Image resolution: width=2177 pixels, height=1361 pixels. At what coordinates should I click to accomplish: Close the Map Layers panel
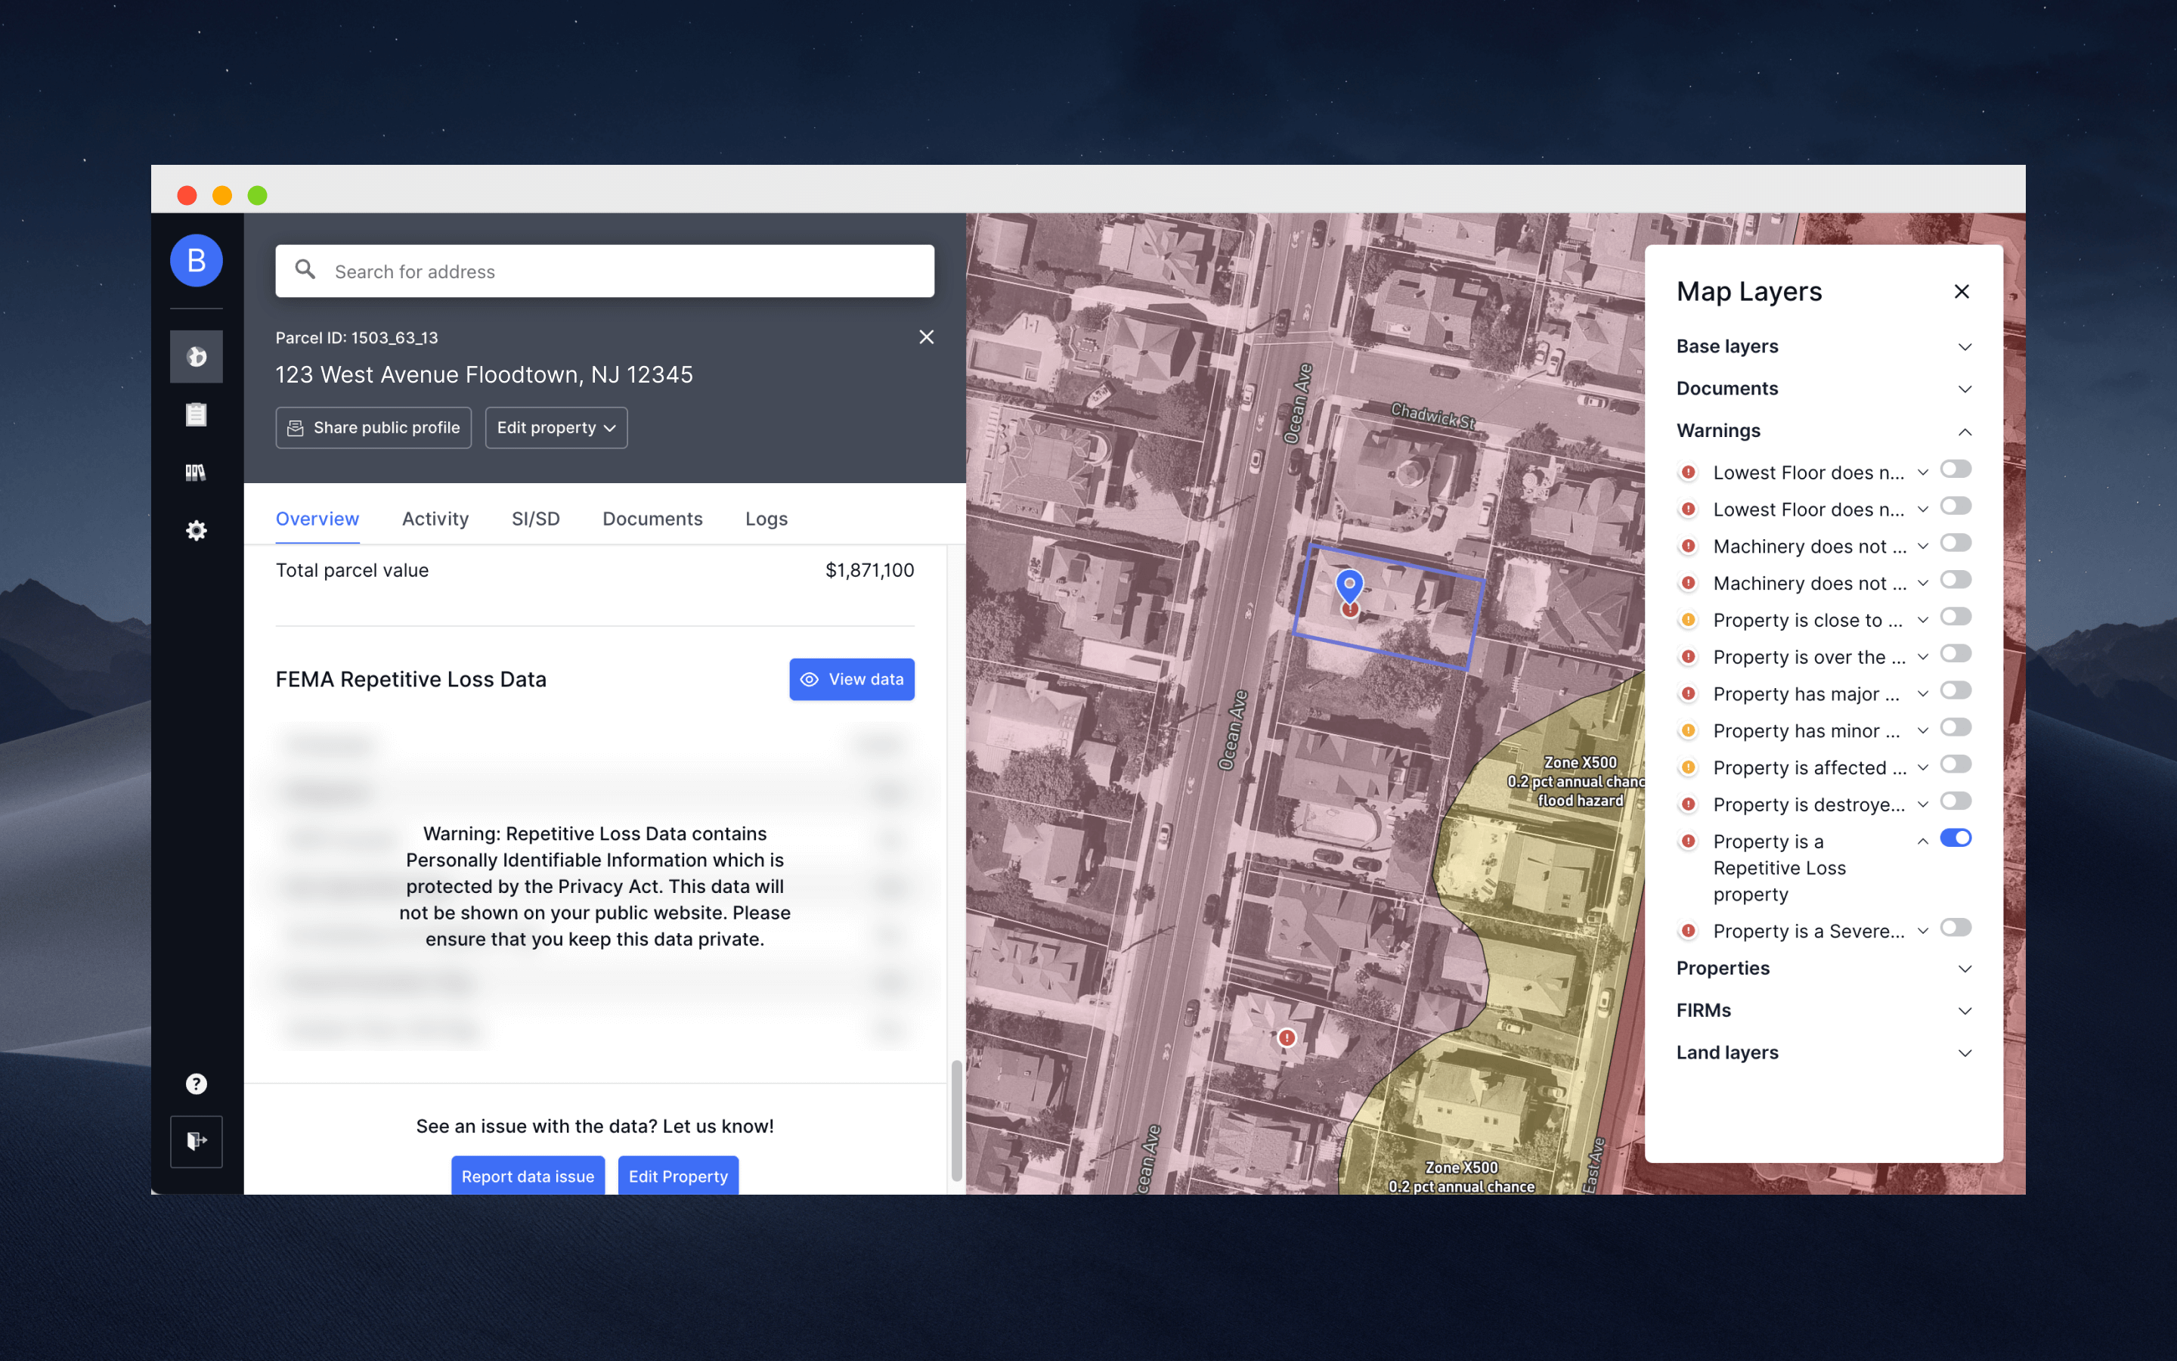click(1961, 292)
